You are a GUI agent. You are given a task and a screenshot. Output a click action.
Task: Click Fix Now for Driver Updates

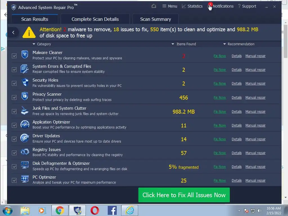(220, 139)
